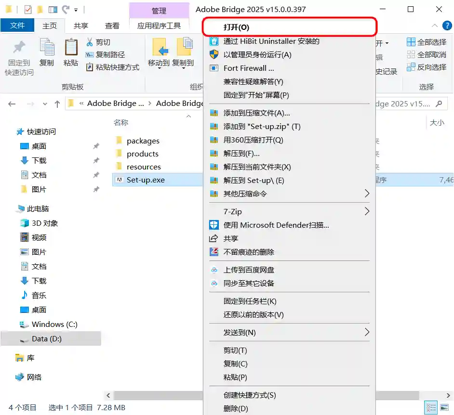The height and width of the screenshot is (415, 454).
Task: Select Data (D:) drive in sidebar
Action: click(46, 339)
